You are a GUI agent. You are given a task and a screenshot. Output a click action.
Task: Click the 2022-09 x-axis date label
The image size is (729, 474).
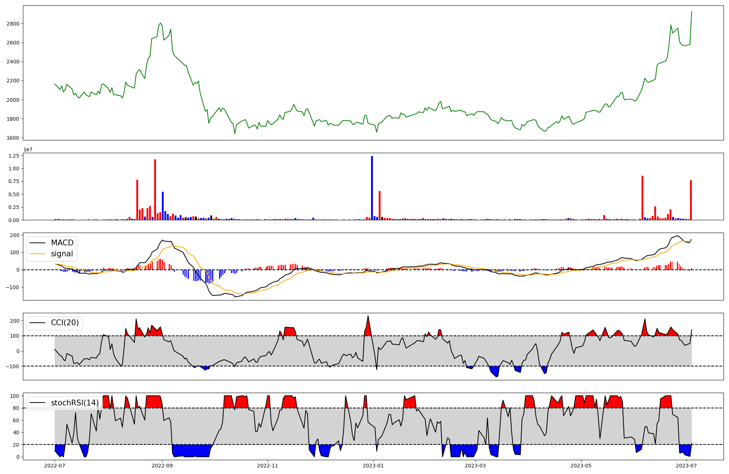[x=162, y=466]
